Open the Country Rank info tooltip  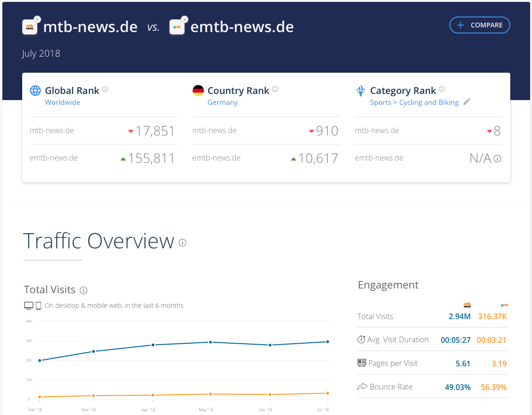coord(275,89)
